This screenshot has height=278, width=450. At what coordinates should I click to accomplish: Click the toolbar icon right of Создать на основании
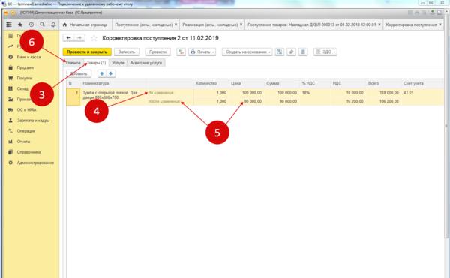280,52
